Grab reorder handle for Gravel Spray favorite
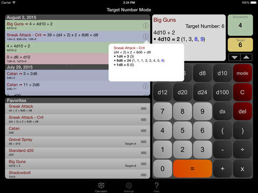Screen dimensions: 258x193 (x=144, y=142)
